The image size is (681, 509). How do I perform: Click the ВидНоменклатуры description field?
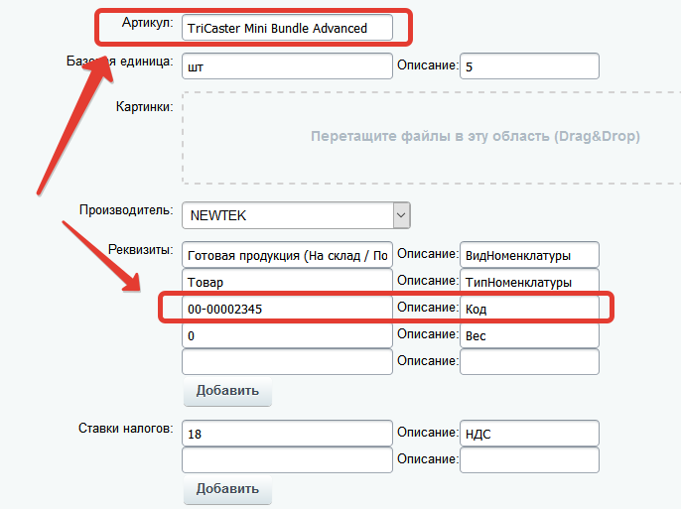point(530,255)
